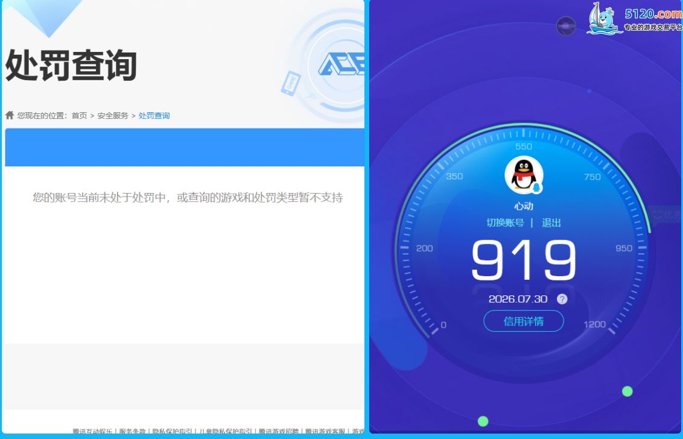Viewport: 683px width, 439px height.
Task: Click the 750 gauge scale label
Action: (x=592, y=177)
